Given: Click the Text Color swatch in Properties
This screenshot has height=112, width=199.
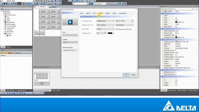Looking at the screenshot, I should coord(176,22).
